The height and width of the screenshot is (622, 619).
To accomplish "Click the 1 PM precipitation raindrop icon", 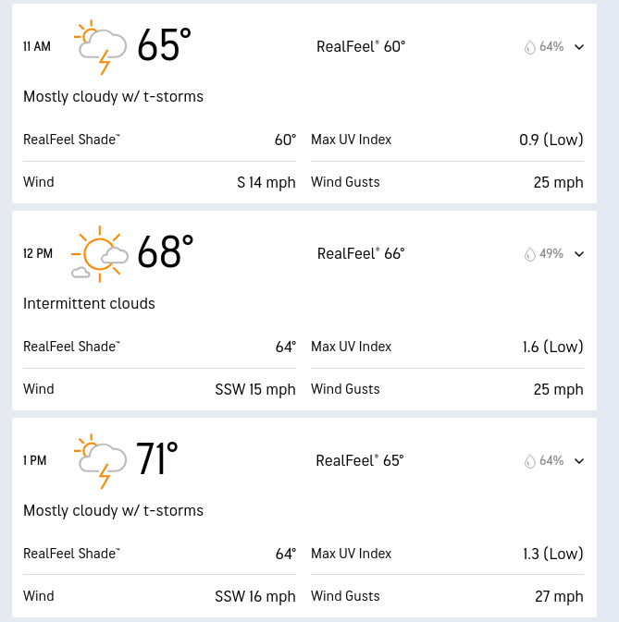I will (x=530, y=461).
